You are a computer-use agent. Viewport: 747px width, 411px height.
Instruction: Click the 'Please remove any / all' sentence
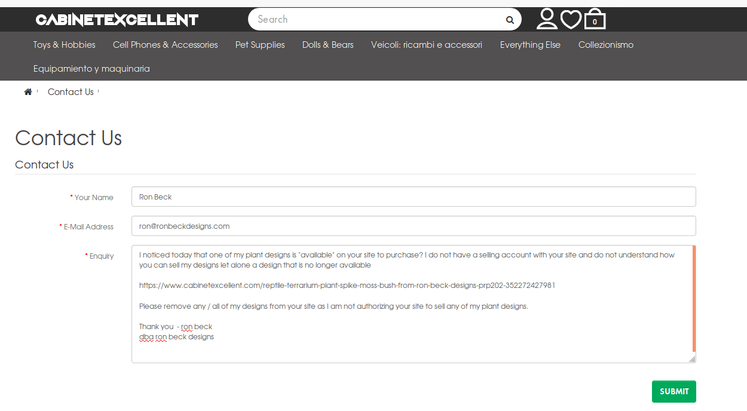(x=333, y=306)
